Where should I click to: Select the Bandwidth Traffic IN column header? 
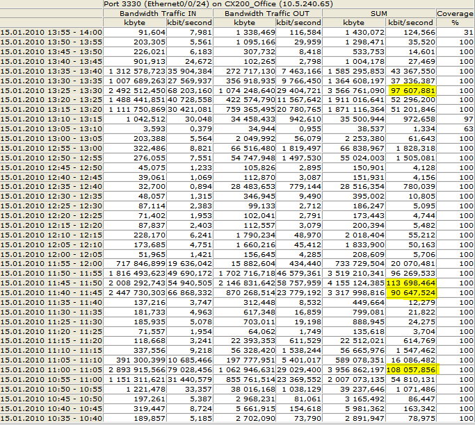(x=158, y=13)
